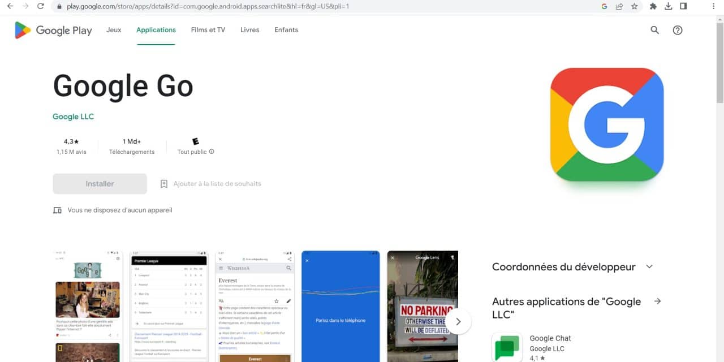Click the large Google Go app icon
The width and height of the screenshot is (724, 362).
606,124
